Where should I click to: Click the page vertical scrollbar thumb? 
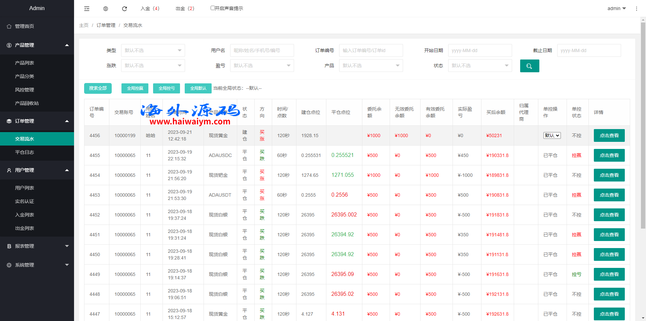pos(643,124)
